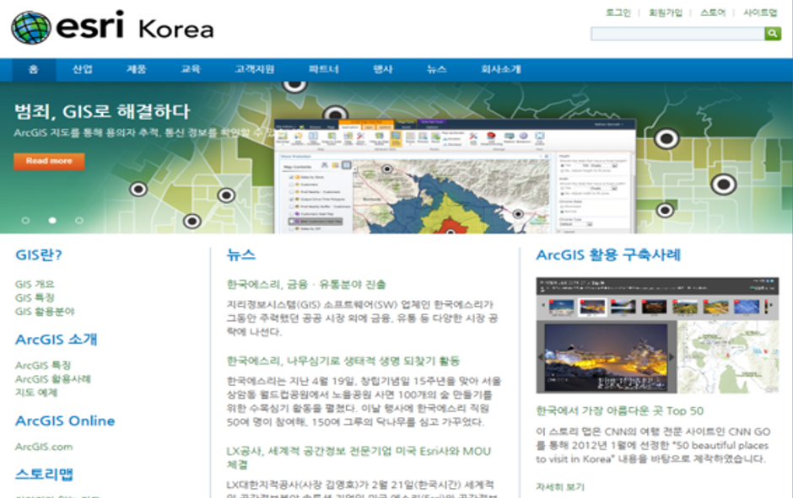Open the story map preview thumbnail
This screenshot has height=498, width=793.
pos(657,335)
